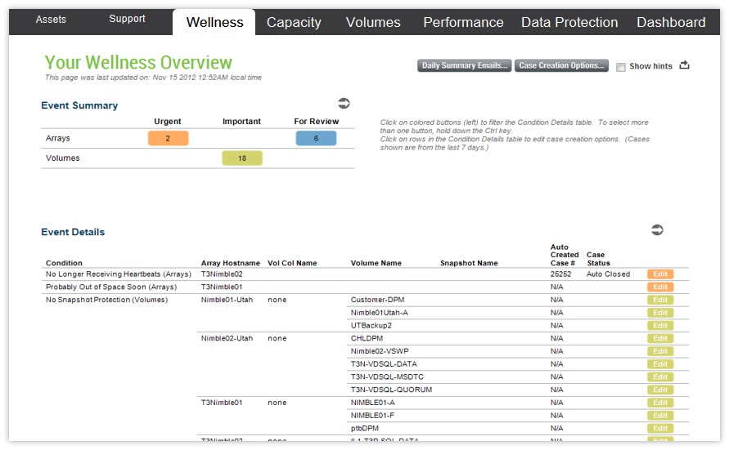This screenshot has width=729, height=450.
Task: Open the Support menu
Action: (127, 19)
